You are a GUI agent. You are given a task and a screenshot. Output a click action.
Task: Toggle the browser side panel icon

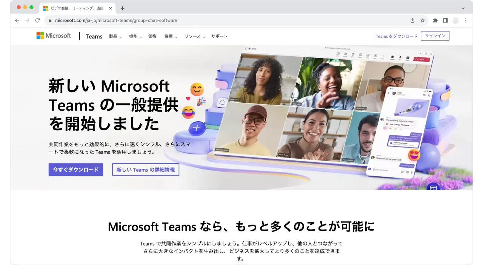pos(445,20)
